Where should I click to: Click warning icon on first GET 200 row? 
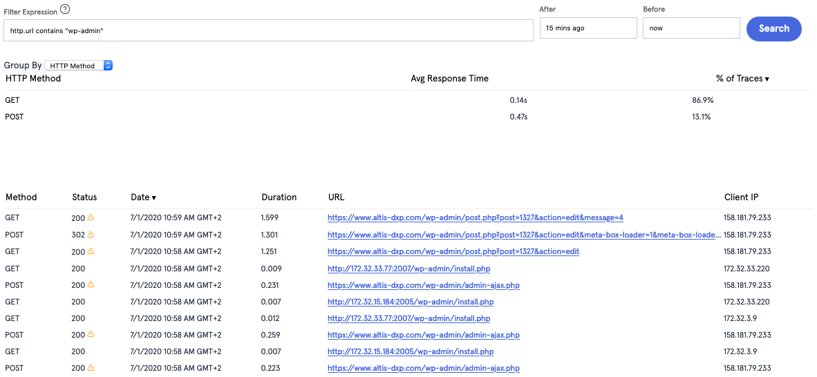click(x=91, y=217)
